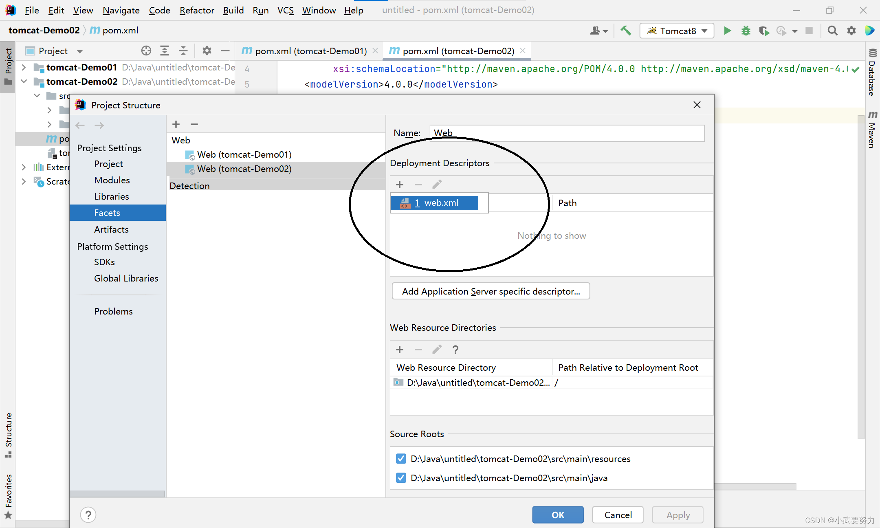Select Opened File target icon in Project panel
This screenshot has width=880, height=528.
click(x=146, y=51)
